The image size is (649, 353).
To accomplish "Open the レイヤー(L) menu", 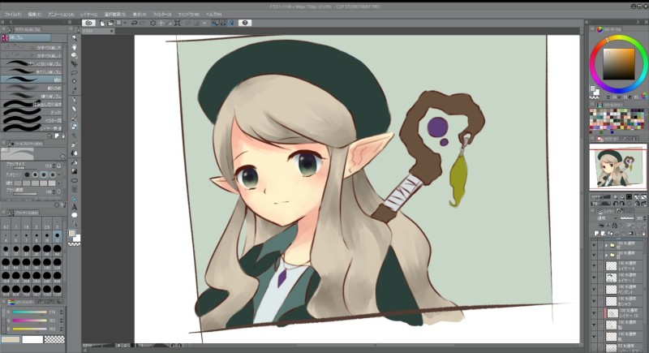I will pyautogui.click(x=88, y=15).
